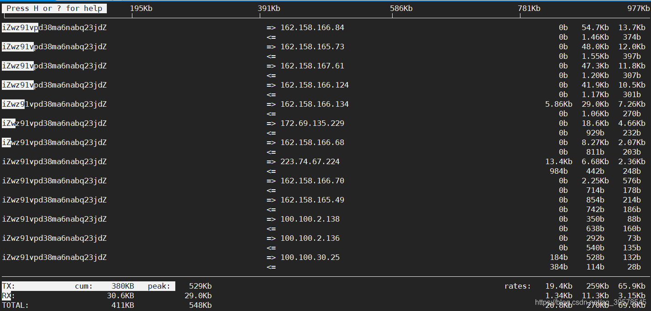The width and height of the screenshot is (651, 311).
Task: Click the 65.9Kb TX rate
Action: tap(632, 286)
